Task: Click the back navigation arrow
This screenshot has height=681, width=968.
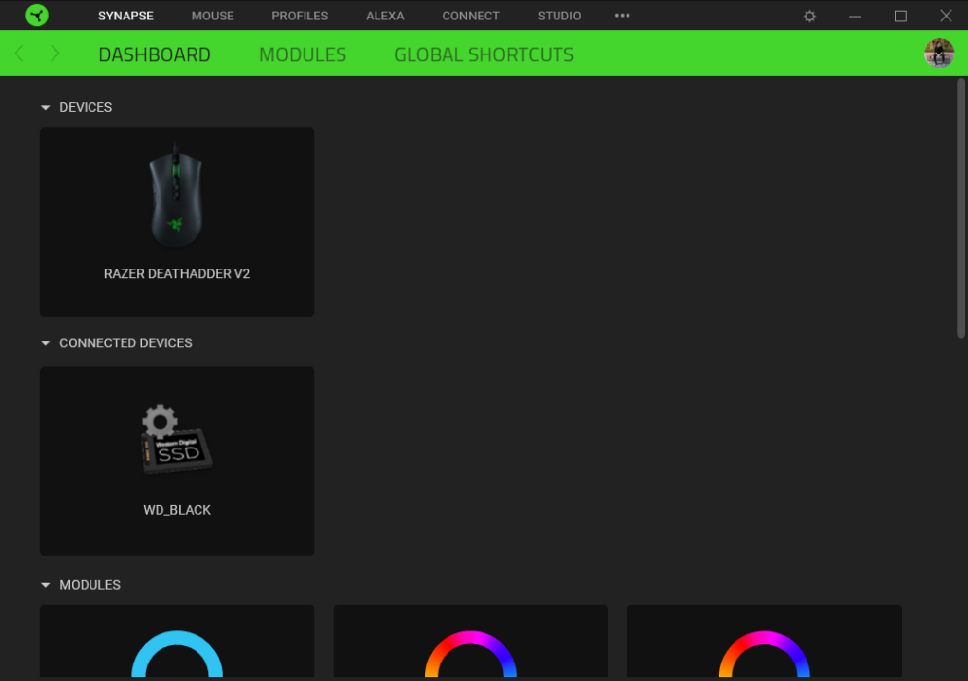Action: pyautogui.click(x=18, y=53)
